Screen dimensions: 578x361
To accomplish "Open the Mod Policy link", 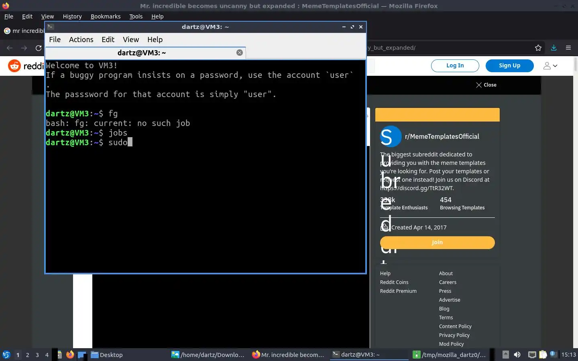I will 451,344.
